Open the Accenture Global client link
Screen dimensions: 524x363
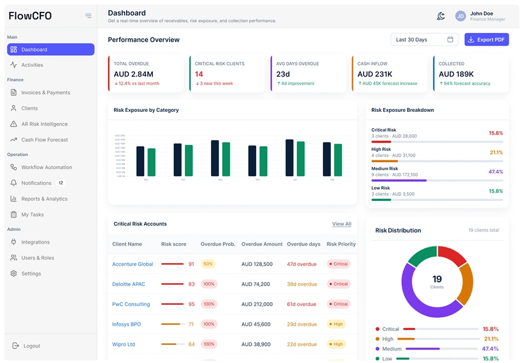pyautogui.click(x=132, y=264)
